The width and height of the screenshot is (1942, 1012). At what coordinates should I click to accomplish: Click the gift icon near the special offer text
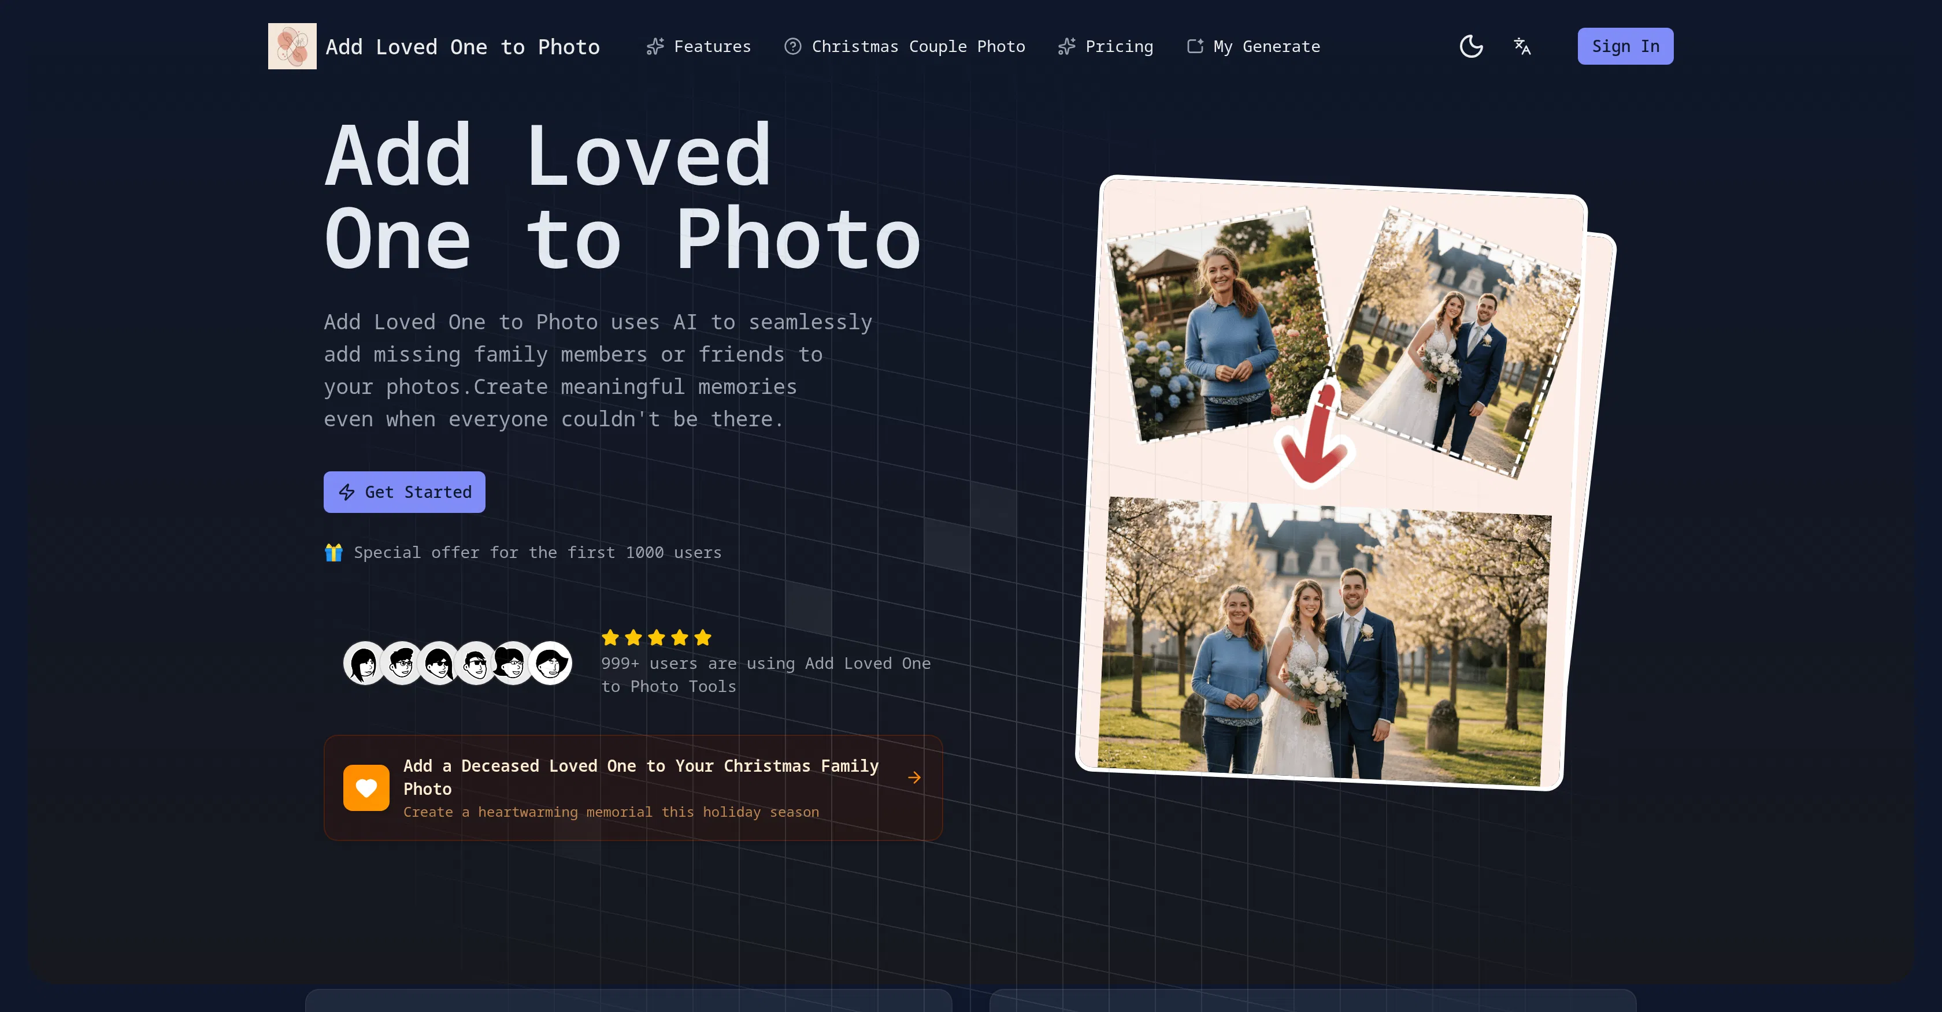334,552
